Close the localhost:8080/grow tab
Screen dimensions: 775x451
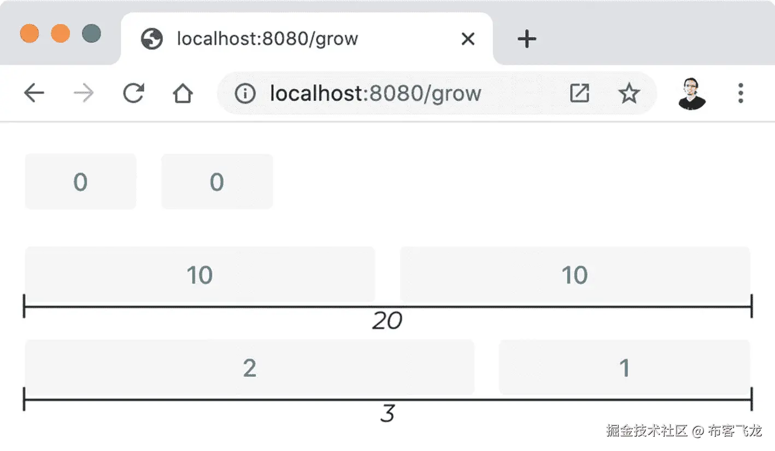[468, 39]
